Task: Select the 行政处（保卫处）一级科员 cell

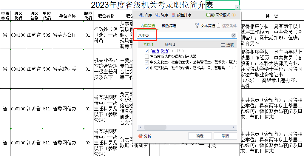Action: (x=106, y=35)
